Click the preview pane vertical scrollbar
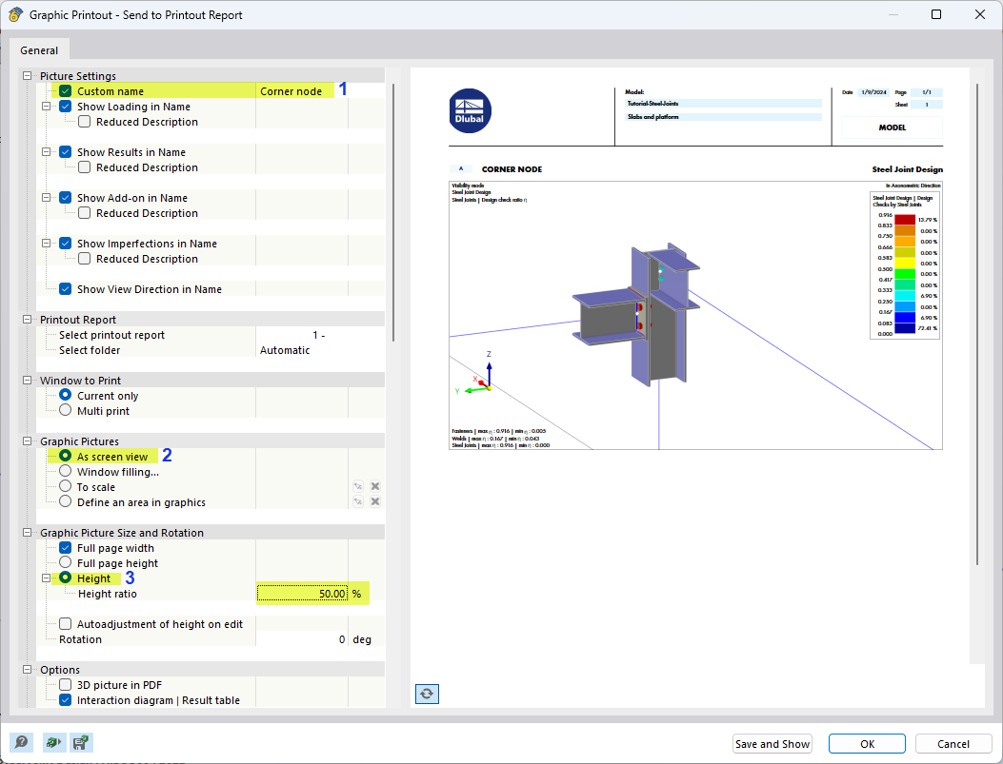This screenshot has width=1003, height=764. pyautogui.click(x=976, y=323)
